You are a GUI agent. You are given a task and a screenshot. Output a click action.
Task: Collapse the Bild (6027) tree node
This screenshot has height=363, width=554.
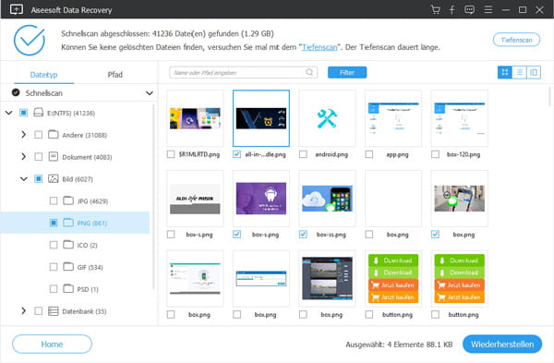[x=24, y=179]
